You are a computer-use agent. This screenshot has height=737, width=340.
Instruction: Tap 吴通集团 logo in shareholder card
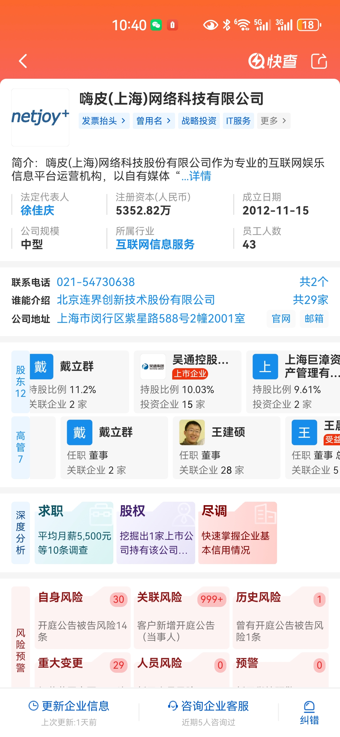click(x=153, y=367)
